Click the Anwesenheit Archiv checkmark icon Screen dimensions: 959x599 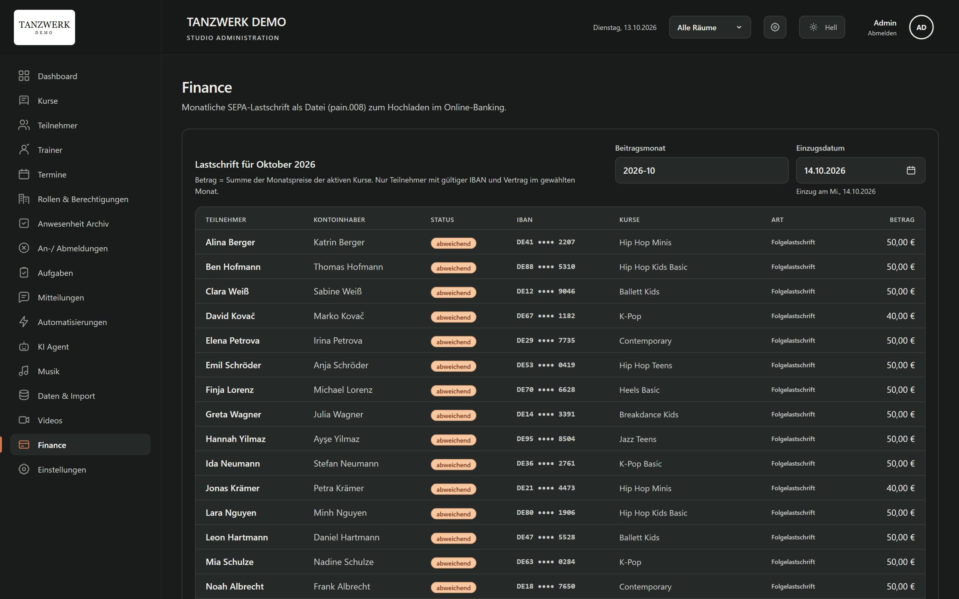[x=24, y=223]
